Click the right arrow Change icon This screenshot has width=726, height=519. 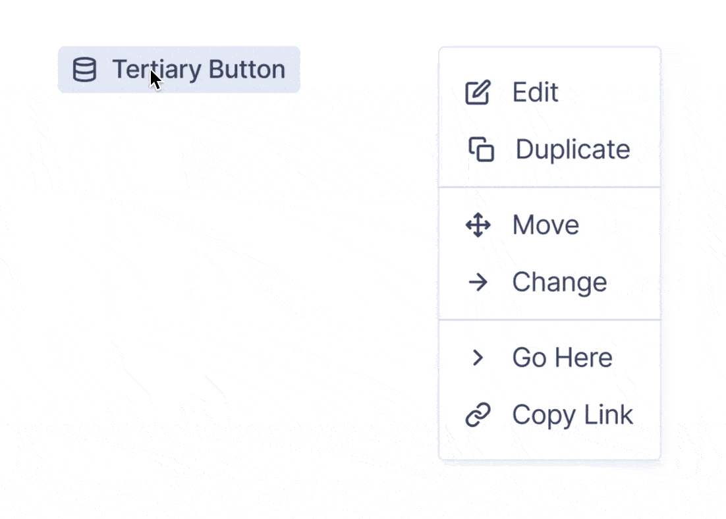(x=478, y=282)
